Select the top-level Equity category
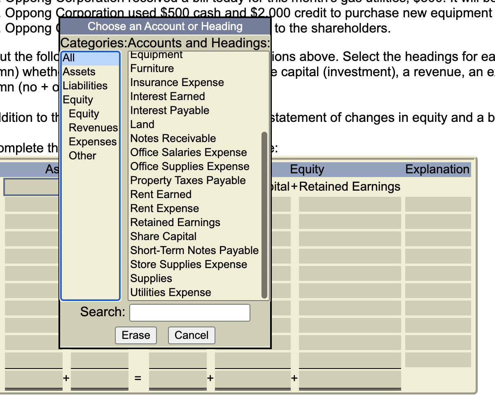Image resolution: width=495 pixels, height=406 pixels. 90,100
